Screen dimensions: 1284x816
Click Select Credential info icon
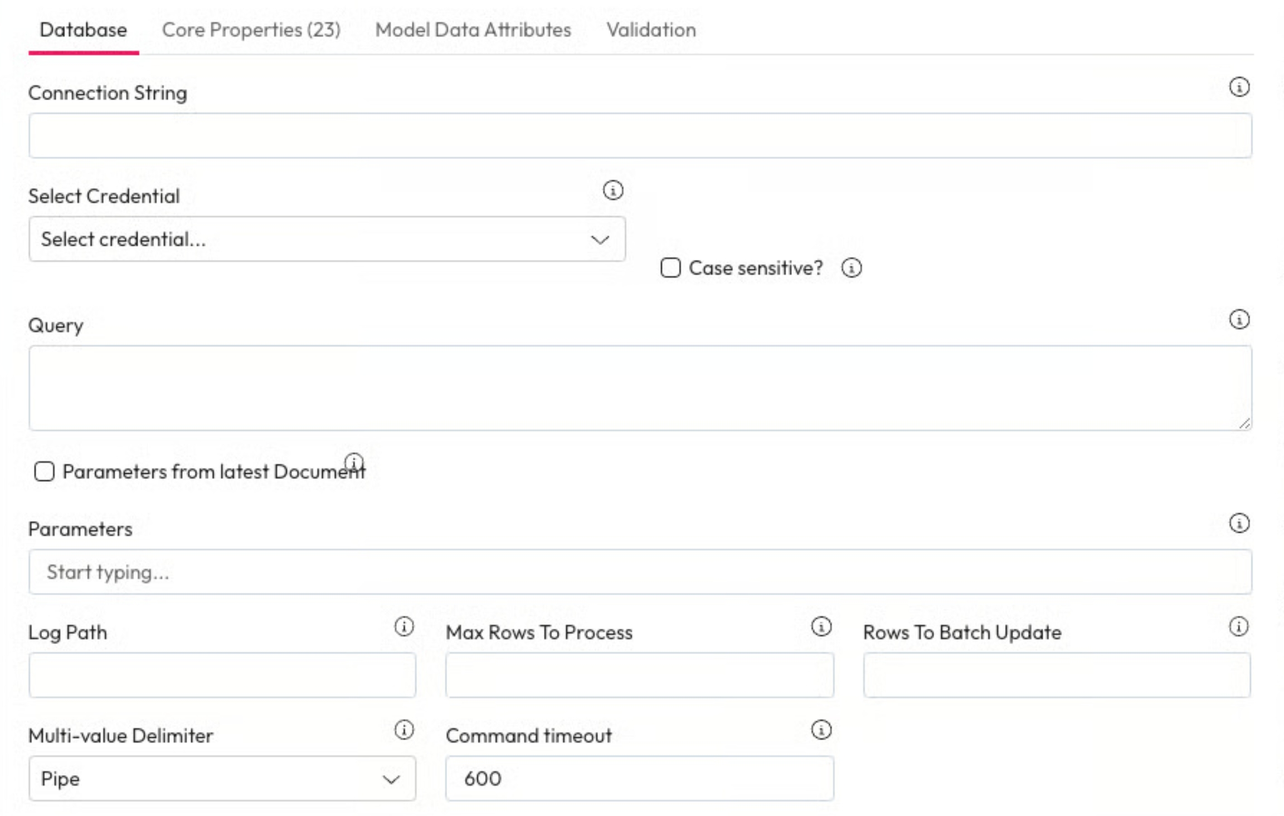coord(612,190)
